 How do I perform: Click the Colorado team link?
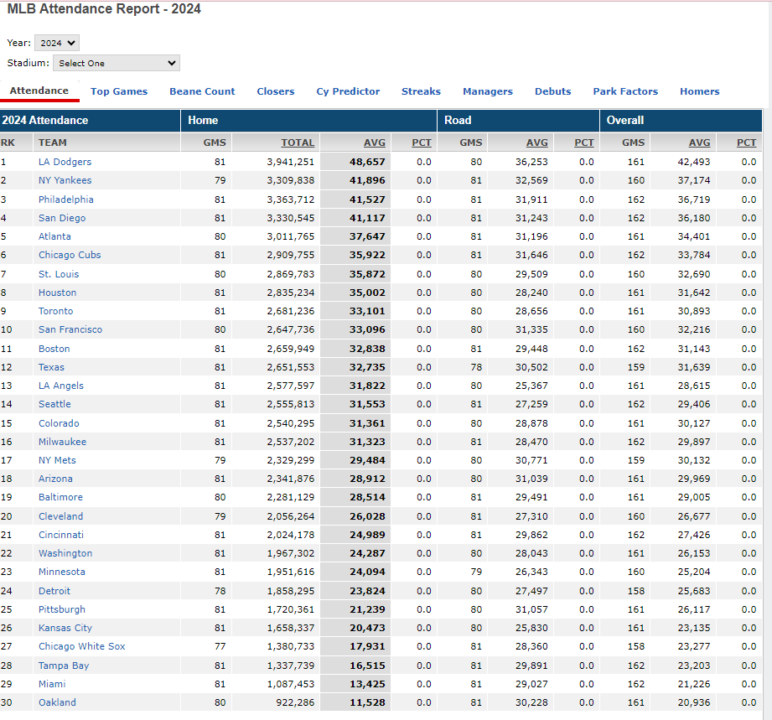(x=59, y=423)
